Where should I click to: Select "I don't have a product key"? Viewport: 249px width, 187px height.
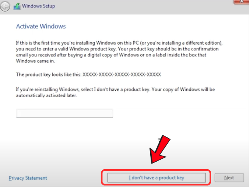(x=156, y=178)
